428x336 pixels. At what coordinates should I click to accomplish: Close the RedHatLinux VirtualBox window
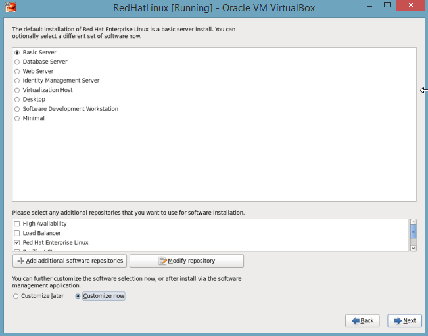410,5
